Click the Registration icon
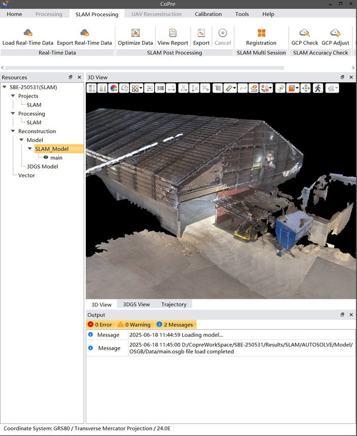The image size is (357, 436). [261, 34]
